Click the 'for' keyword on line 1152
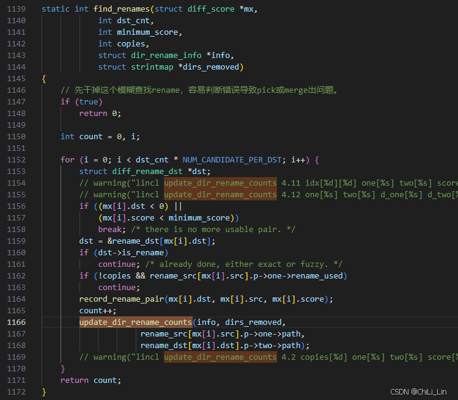 pyautogui.click(x=67, y=160)
